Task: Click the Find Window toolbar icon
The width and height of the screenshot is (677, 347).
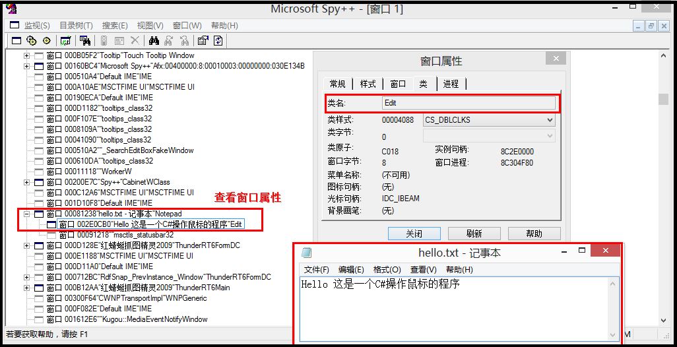Action: tap(85, 41)
